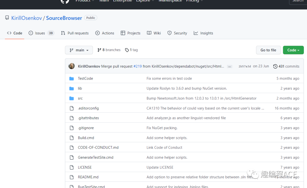Open commit hash 2b57a3d
Image resolution: width=307 pixels, height=188 pixels.
point(244,66)
